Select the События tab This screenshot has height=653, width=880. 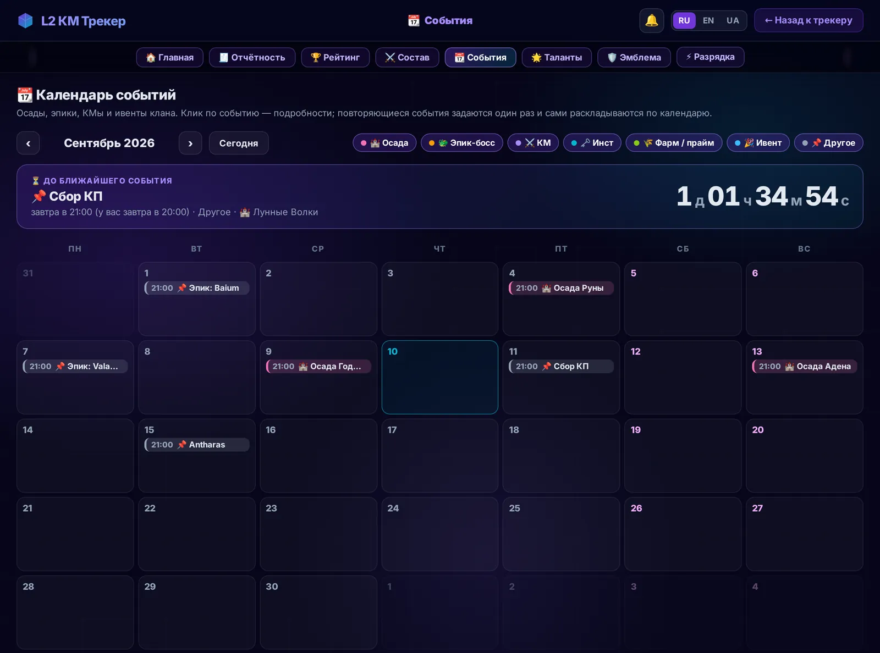(x=480, y=57)
